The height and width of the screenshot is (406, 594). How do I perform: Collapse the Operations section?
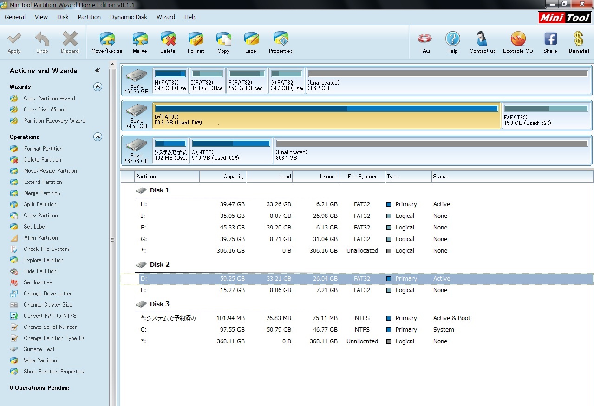pyautogui.click(x=98, y=137)
